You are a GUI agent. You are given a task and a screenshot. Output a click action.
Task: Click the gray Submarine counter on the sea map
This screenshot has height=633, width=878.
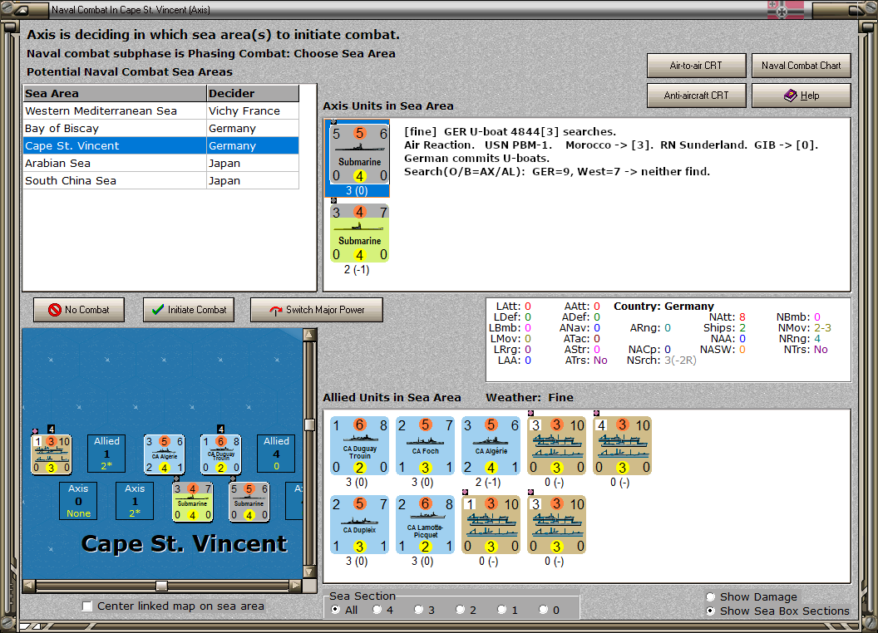[x=249, y=502]
